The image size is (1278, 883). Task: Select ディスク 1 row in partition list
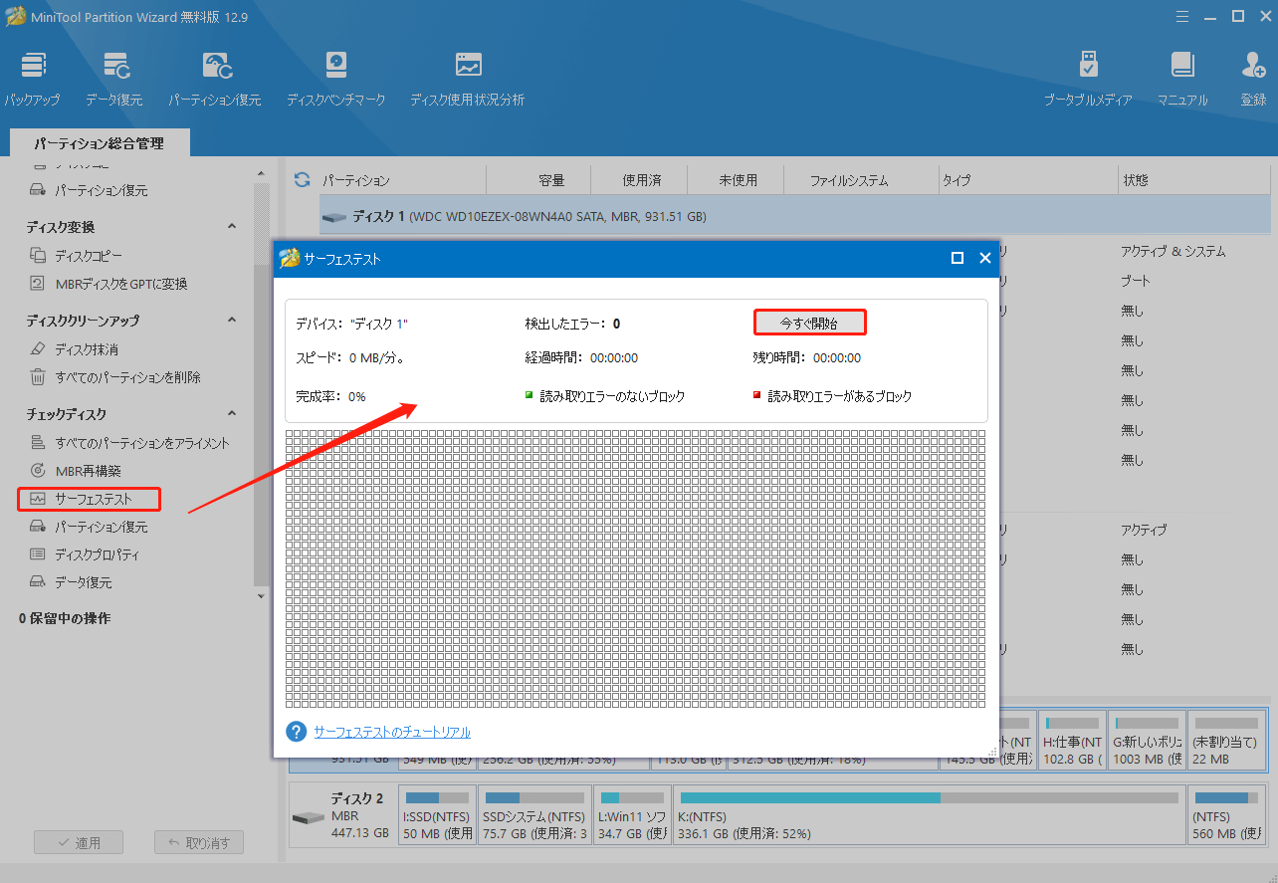795,216
